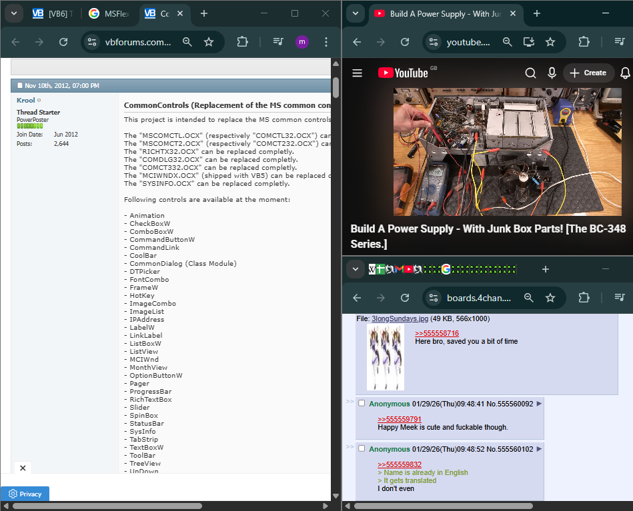Click the post icon beside Nov 10th date
This screenshot has width=633, height=511.
point(20,85)
